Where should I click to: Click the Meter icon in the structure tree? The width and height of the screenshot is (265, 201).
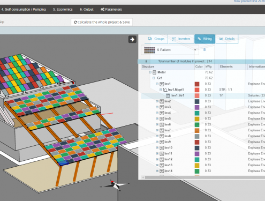pyautogui.click(x=154, y=72)
